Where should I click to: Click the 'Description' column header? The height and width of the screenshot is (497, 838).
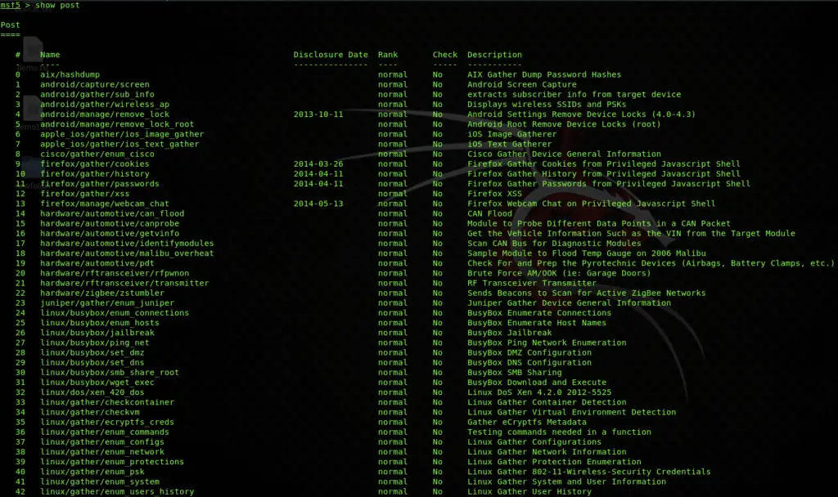(494, 55)
